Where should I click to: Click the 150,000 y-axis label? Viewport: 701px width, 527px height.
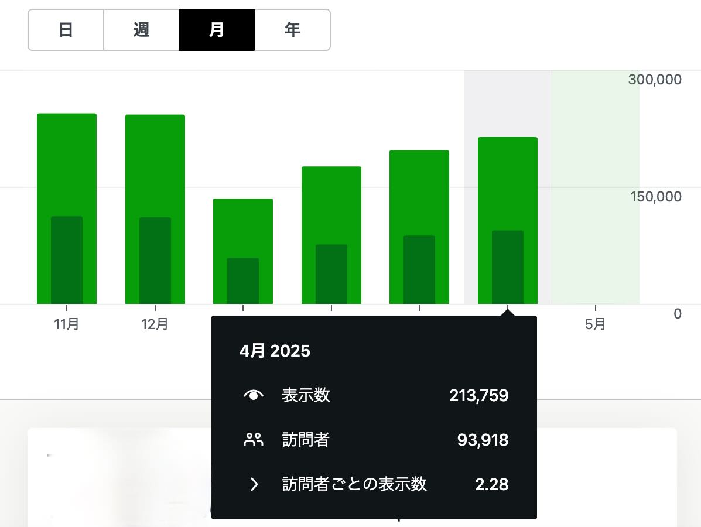(656, 197)
